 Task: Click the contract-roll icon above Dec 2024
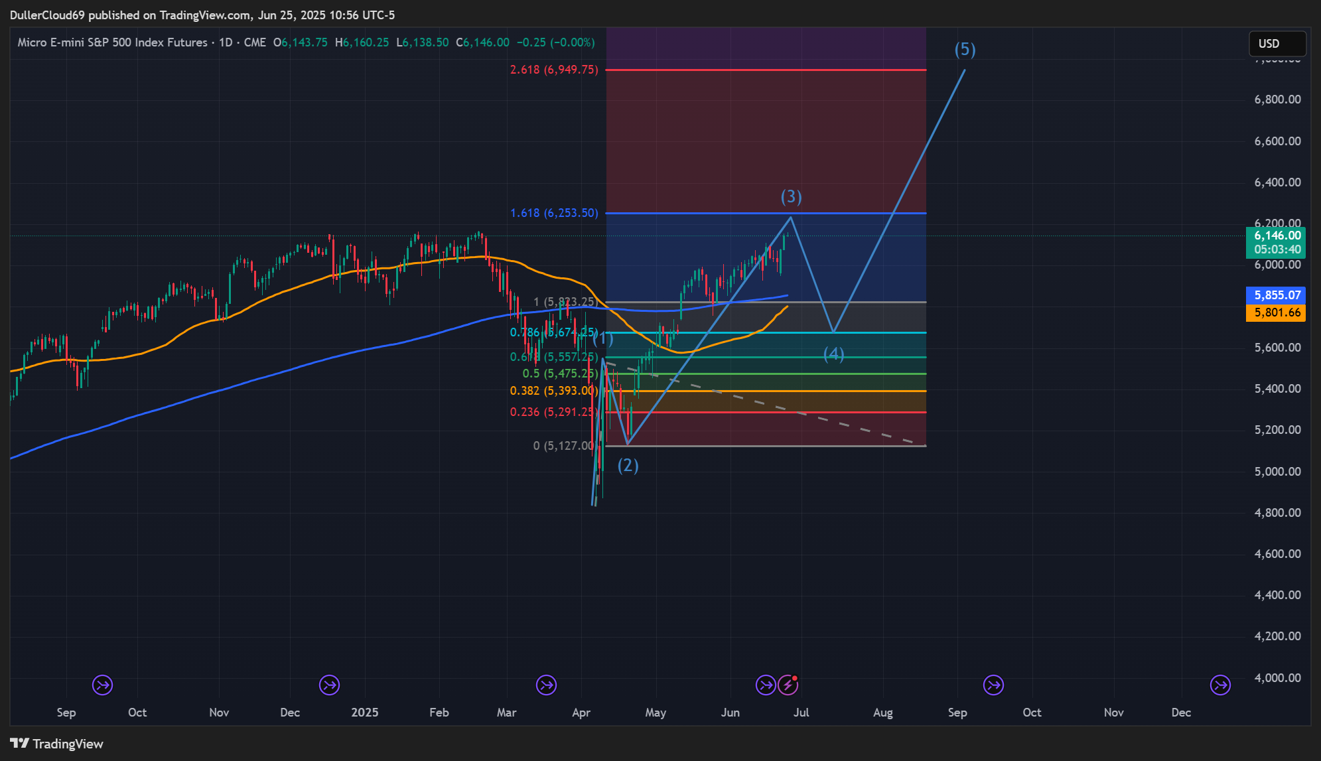tap(329, 685)
